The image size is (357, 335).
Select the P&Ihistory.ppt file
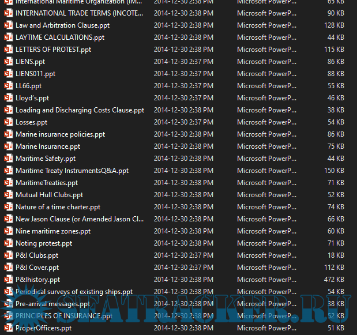(x=37, y=280)
